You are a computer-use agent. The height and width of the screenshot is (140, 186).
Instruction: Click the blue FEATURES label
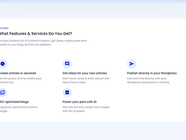coord(4,28)
